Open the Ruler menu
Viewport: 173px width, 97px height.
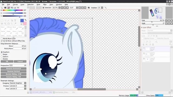38,5
